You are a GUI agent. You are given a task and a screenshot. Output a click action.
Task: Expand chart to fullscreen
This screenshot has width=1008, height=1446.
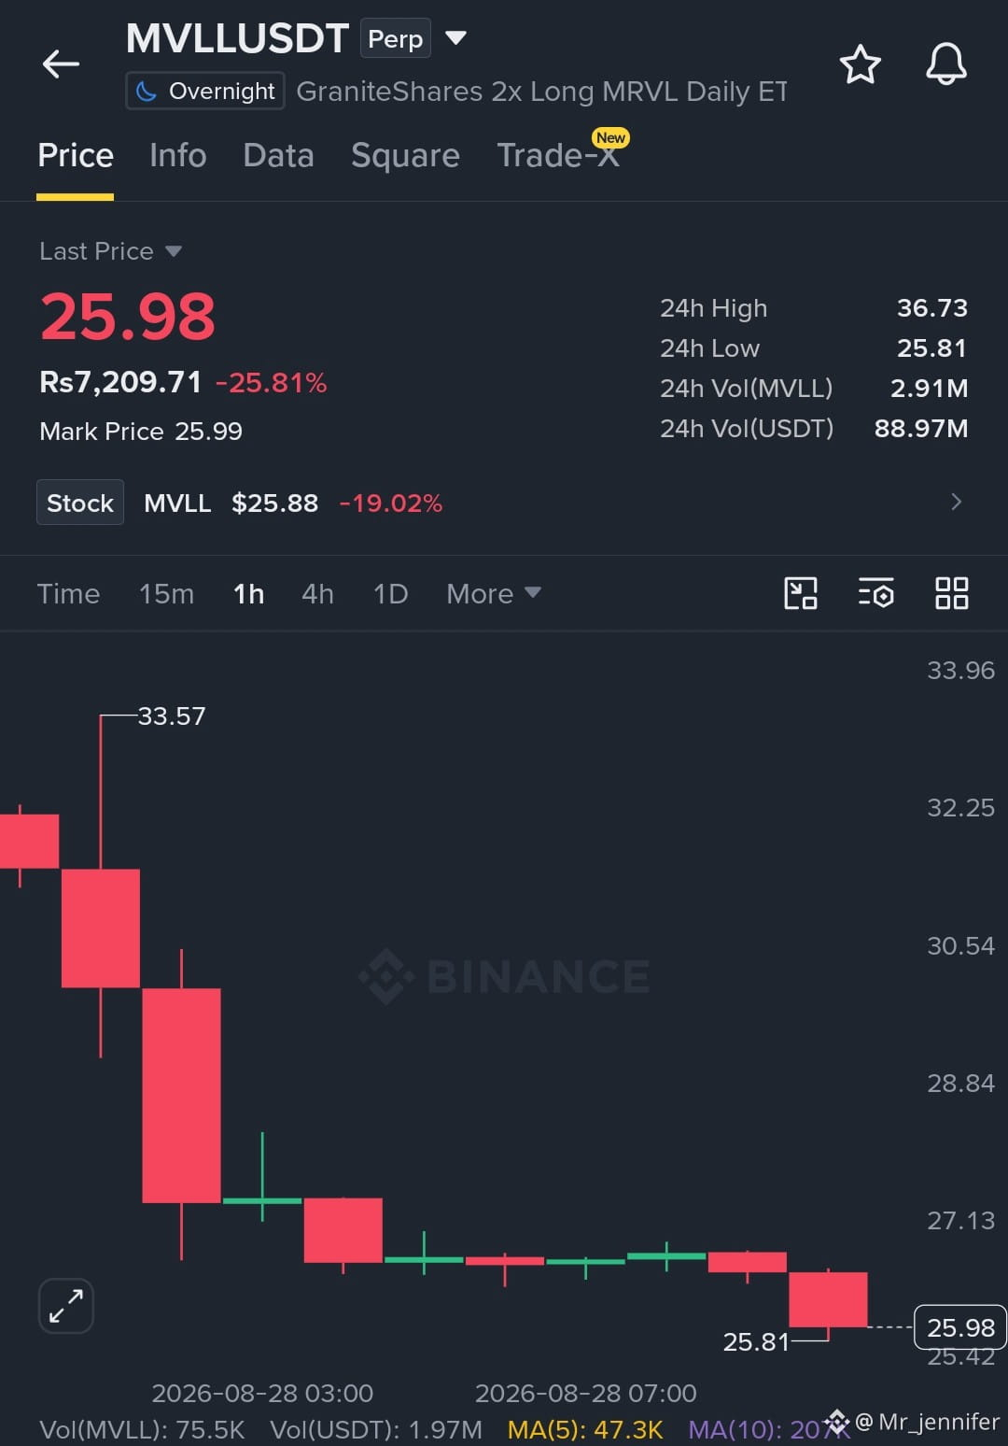pyautogui.click(x=66, y=1306)
